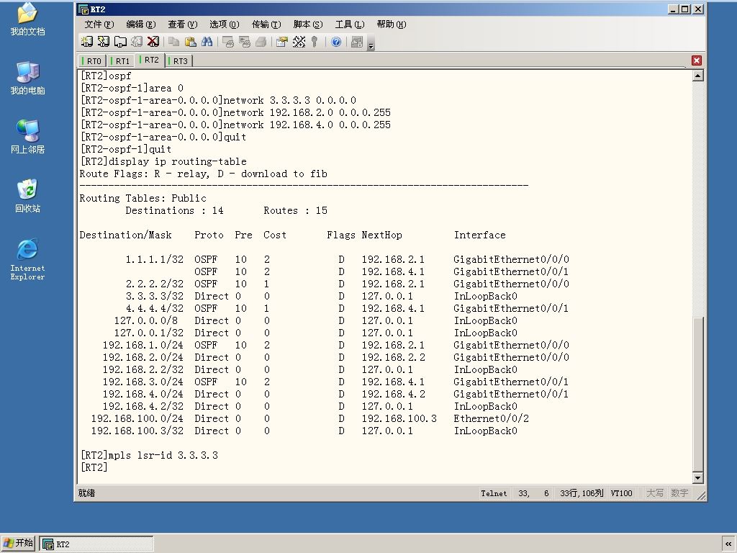Select the RT2 session tab
This screenshot has width=737, height=553.
click(150, 60)
